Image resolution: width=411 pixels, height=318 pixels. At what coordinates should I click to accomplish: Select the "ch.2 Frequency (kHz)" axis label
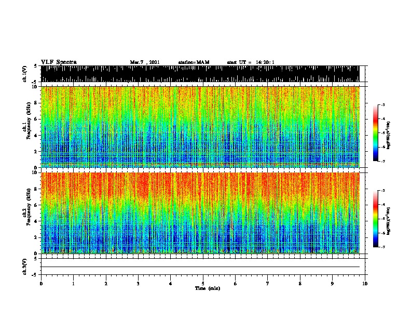[x=27, y=207]
